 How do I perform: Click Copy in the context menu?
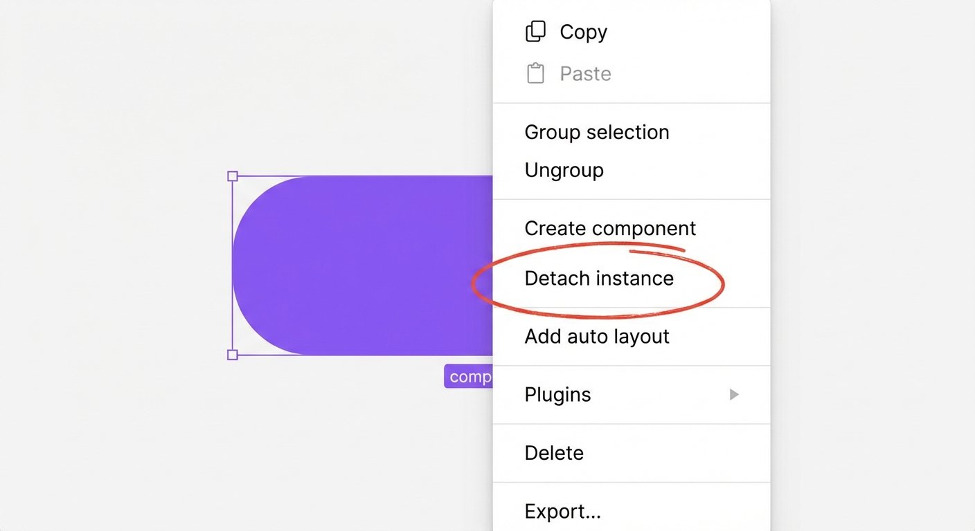582,32
